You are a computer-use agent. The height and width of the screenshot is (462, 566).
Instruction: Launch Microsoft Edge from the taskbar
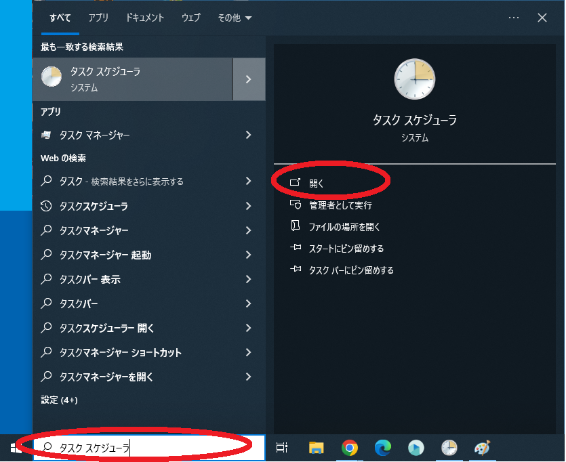[x=383, y=447]
